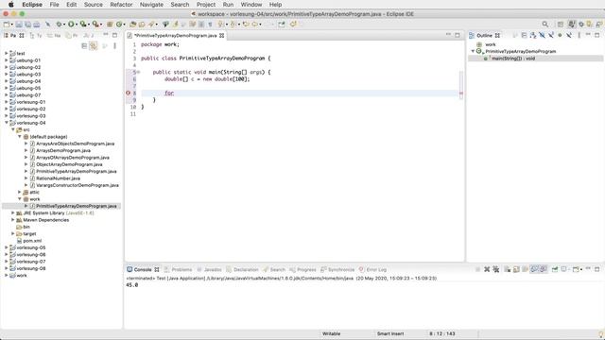
Task: Toggle Show Console on Standard Error change
Action: click(x=543, y=269)
